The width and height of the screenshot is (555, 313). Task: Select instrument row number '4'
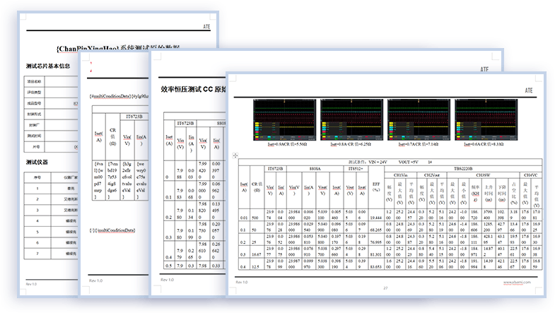(x=37, y=221)
